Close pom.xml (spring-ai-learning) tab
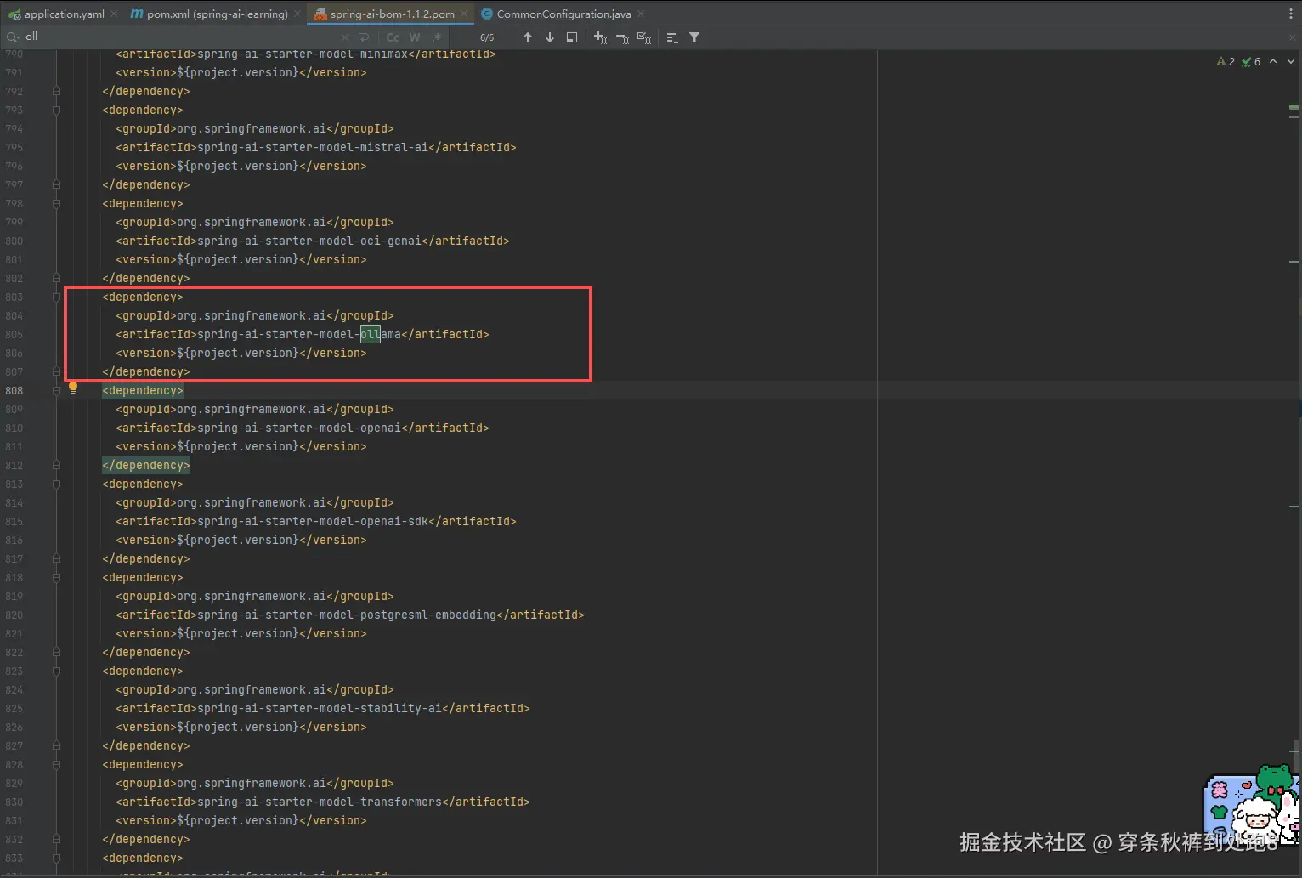This screenshot has width=1302, height=878. tap(297, 14)
